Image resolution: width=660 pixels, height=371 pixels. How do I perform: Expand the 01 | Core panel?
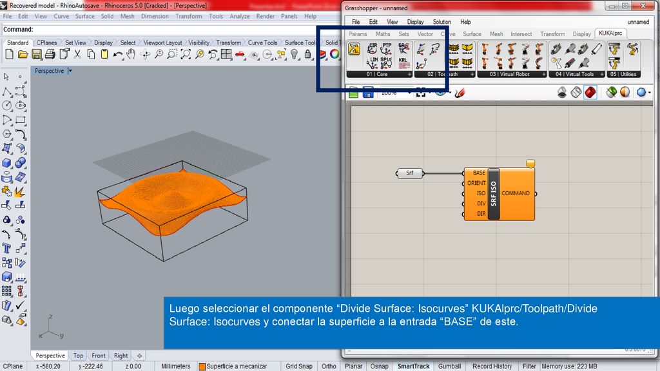pyautogui.click(x=409, y=75)
